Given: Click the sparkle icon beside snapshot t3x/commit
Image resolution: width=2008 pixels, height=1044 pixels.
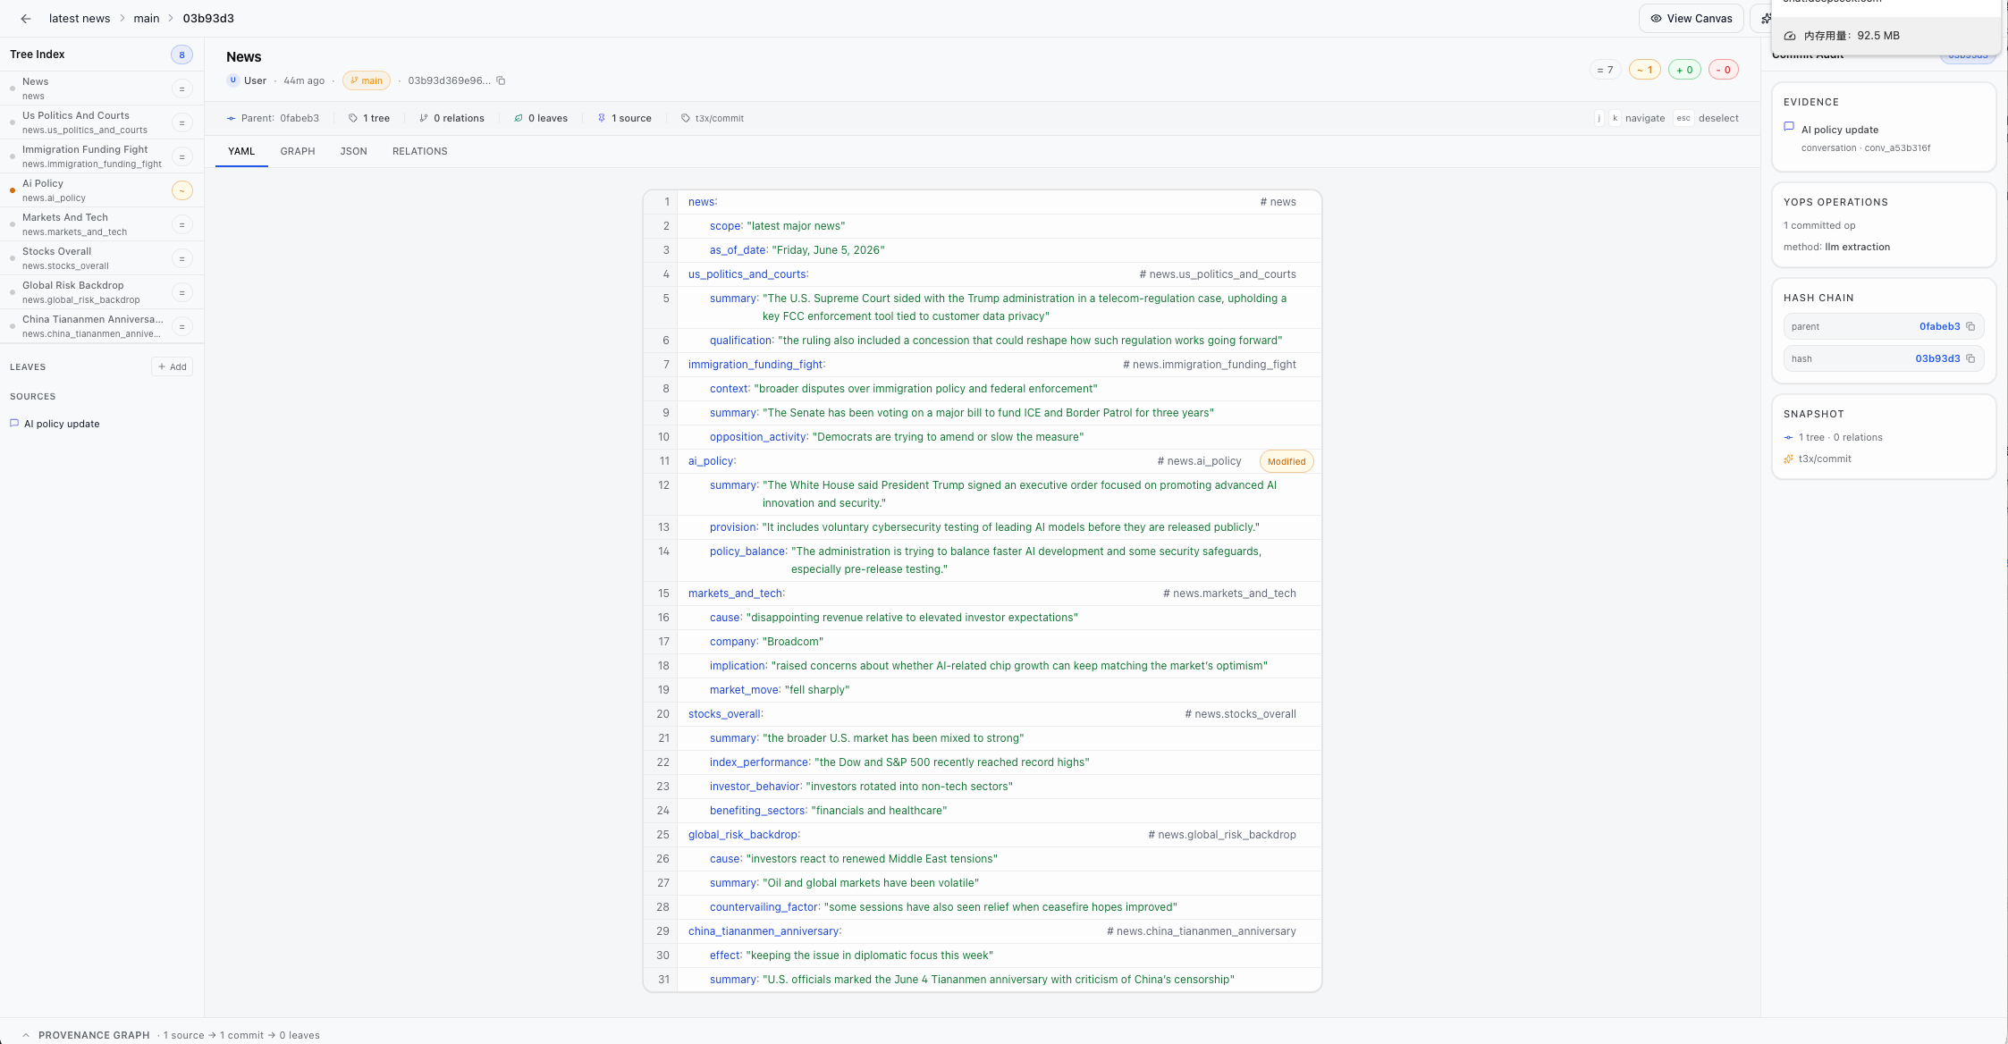Looking at the screenshot, I should pos(1789,459).
